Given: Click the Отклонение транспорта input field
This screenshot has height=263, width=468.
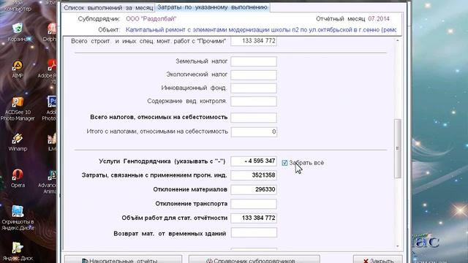Looking at the screenshot, I should pyautogui.click(x=254, y=204).
